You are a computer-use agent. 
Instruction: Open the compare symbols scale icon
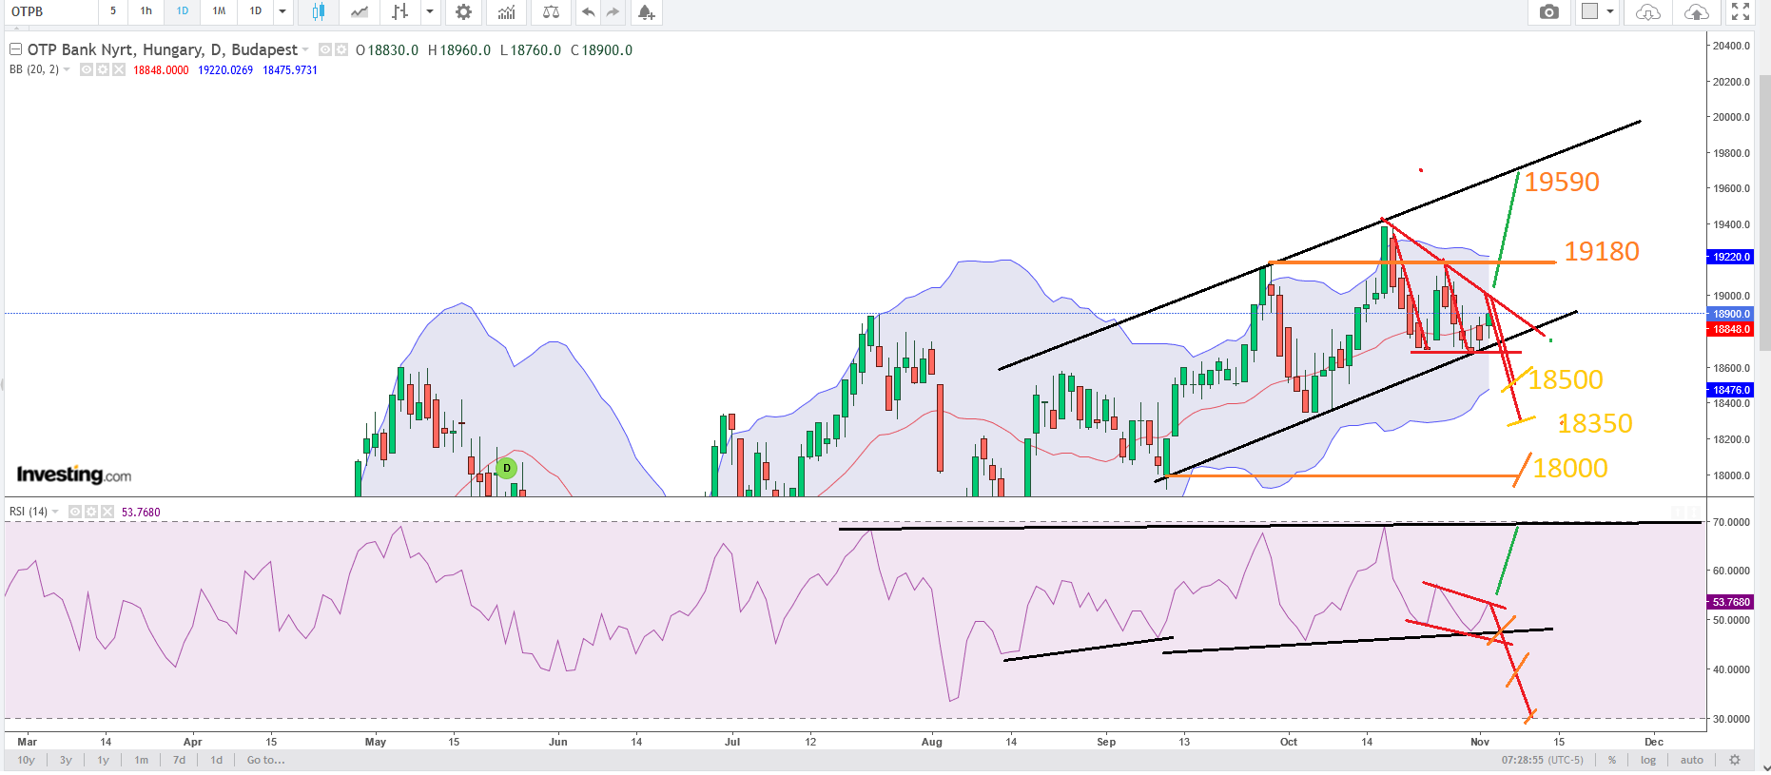click(x=551, y=11)
